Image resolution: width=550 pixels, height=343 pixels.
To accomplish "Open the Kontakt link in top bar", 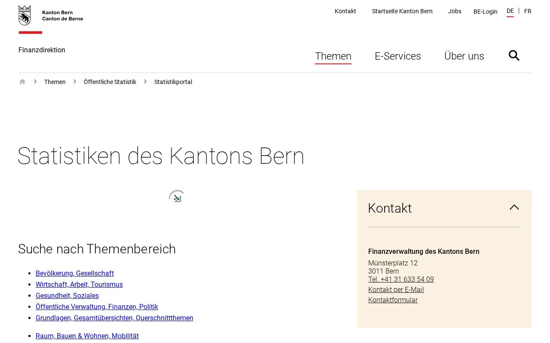I will click(x=345, y=11).
